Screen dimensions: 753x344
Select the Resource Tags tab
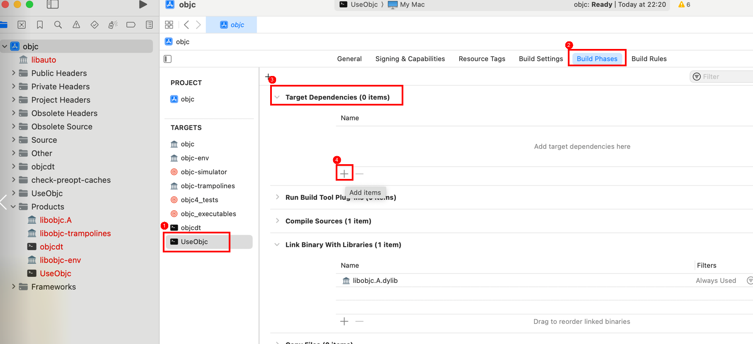(482, 59)
